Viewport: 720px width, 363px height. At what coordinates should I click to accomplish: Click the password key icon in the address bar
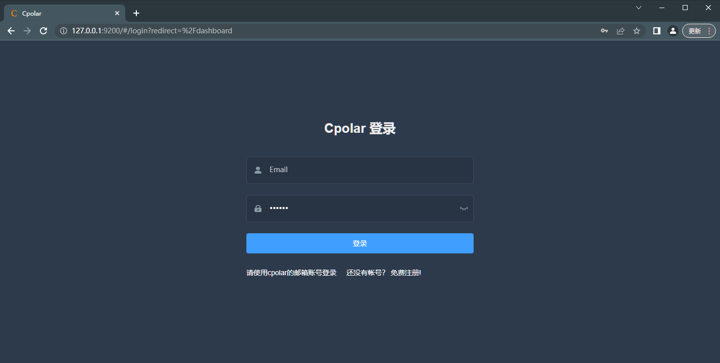point(604,31)
